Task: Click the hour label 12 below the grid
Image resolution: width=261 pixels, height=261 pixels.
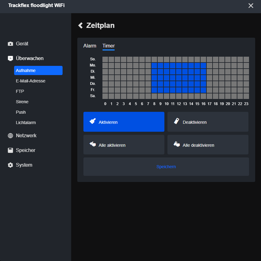Action: click(179, 104)
